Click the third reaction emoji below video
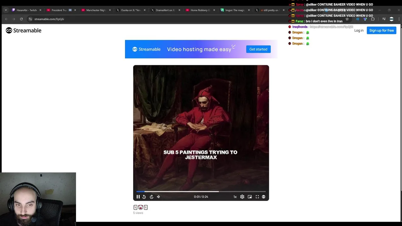This screenshot has width=402, height=226. point(145,207)
